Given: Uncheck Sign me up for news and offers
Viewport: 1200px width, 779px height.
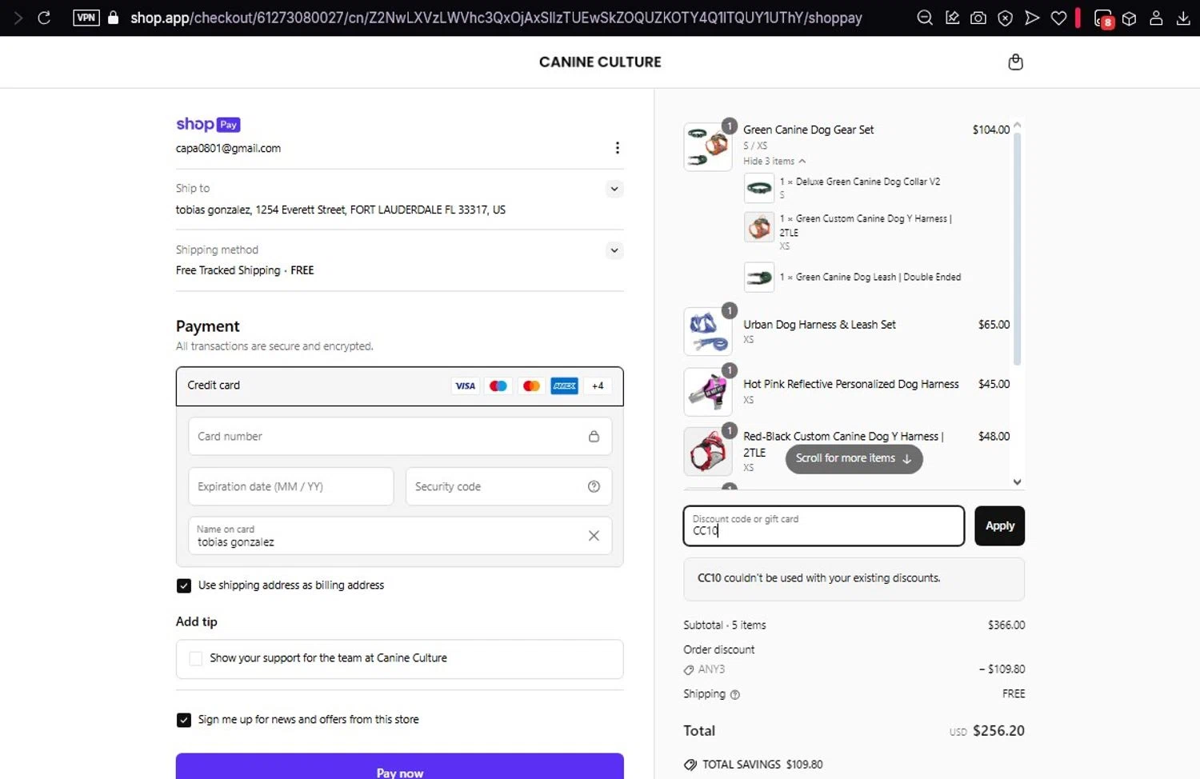Looking at the screenshot, I should tap(184, 720).
